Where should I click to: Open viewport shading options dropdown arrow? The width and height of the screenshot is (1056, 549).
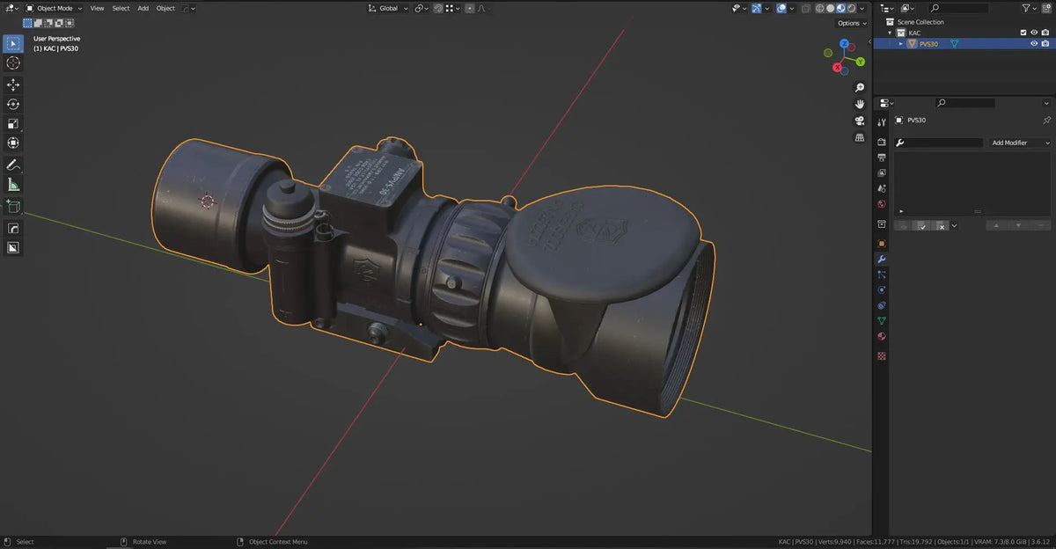[x=863, y=8]
